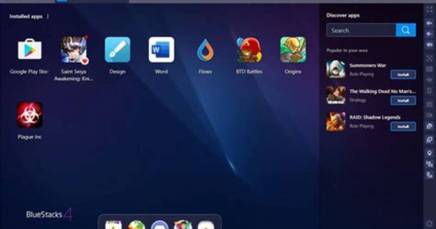Open the Google Play Store app
The height and width of the screenshot is (229, 436).
coord(30,50)
